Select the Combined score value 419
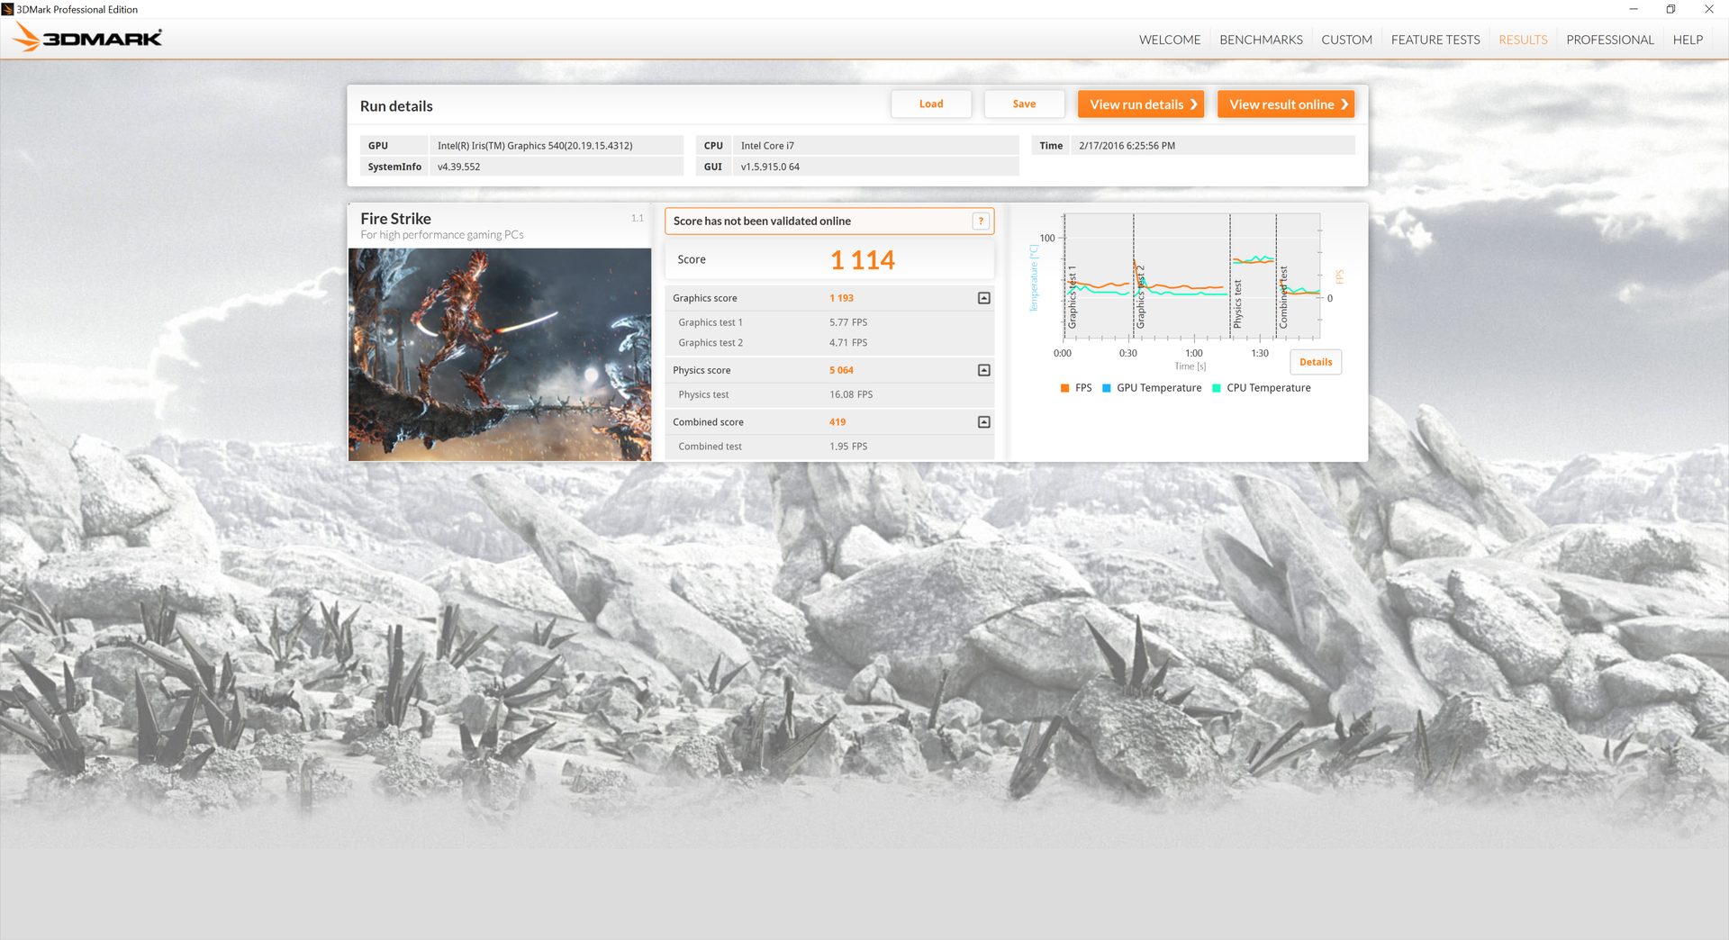Screen dimensions: 1729x940 pyautogui.click(x=837, y=422)
